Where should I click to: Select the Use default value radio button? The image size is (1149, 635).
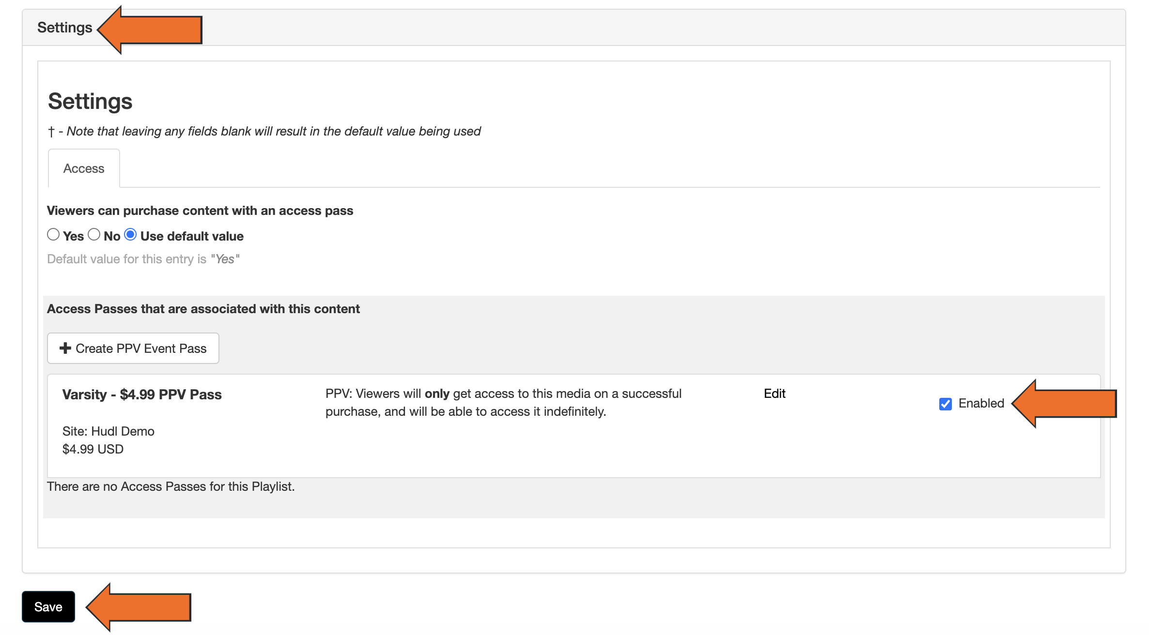click(x=131, y=235)
